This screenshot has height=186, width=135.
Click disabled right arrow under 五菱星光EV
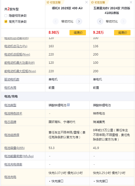[x=123, y=21]
